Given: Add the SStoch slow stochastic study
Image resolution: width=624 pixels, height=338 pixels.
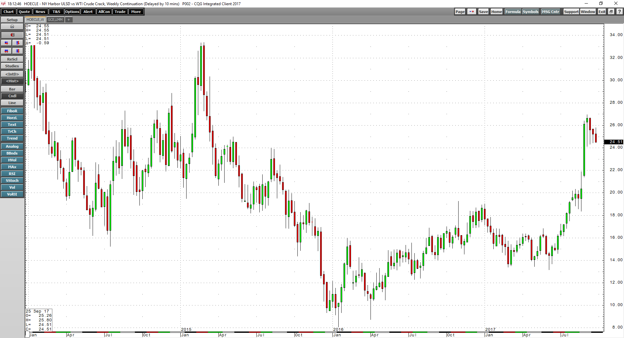Looking at the screenshot, I should (12, 181).
